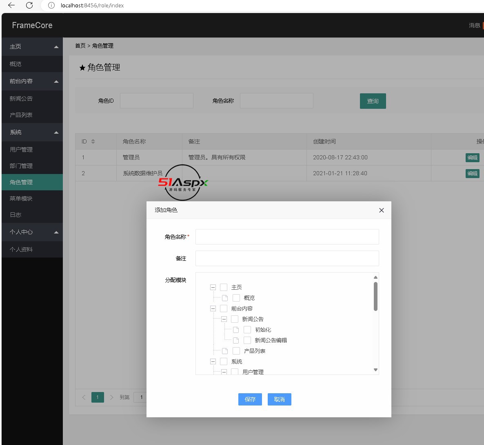Open 概览 in the sidebar

pyautogui.click(x=32, y=64)
